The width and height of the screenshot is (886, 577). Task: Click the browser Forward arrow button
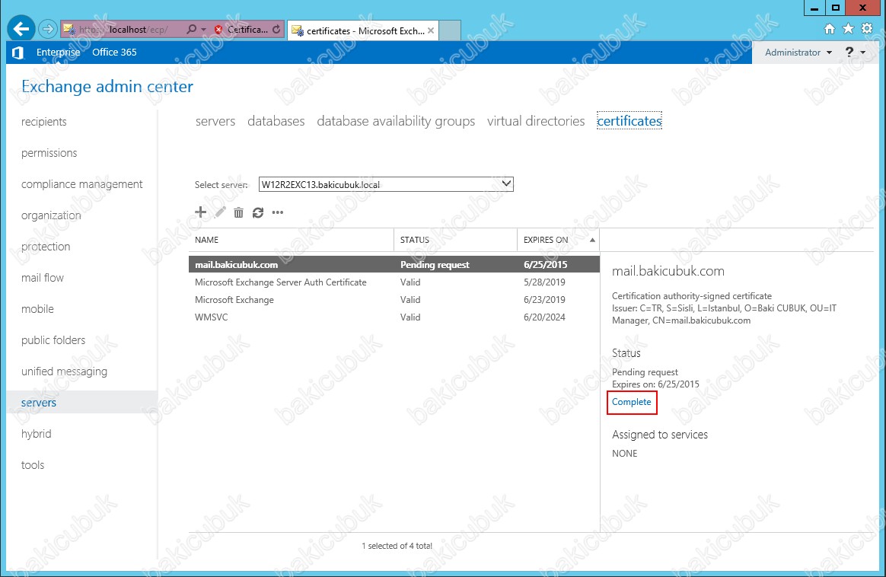tap(48, 29)
